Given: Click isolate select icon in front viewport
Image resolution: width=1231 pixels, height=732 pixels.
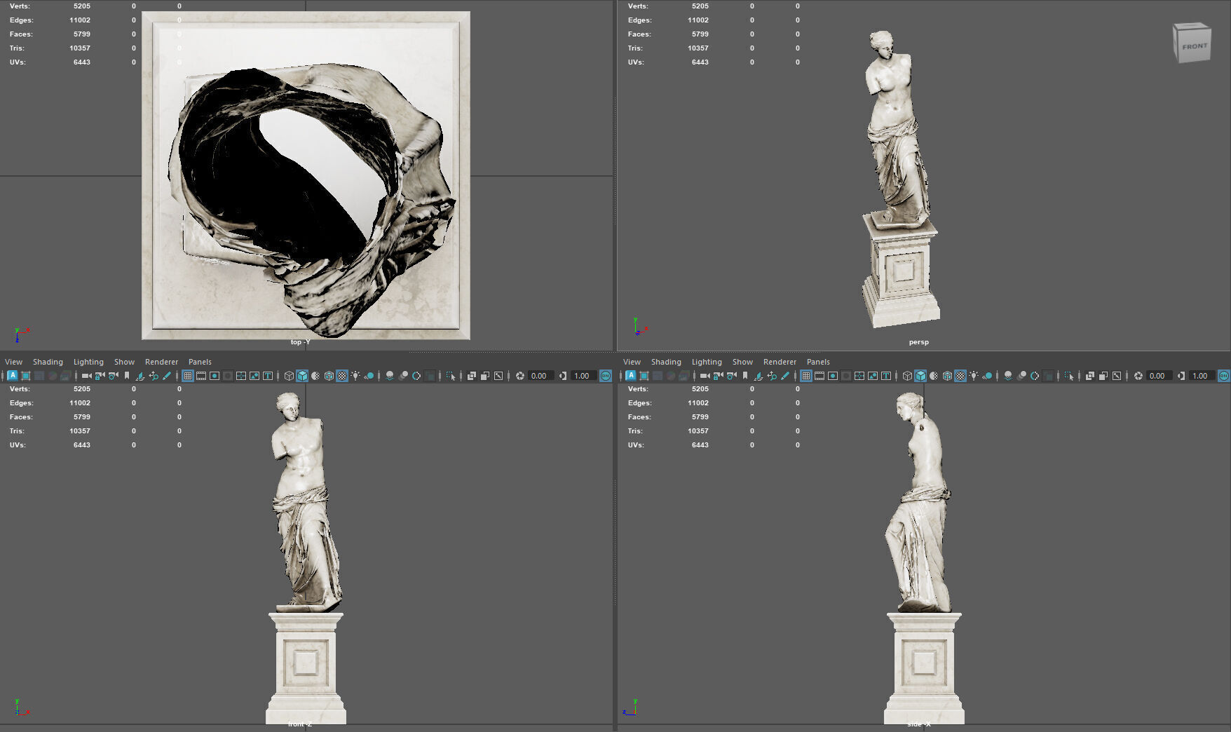Looking at the screenshot, I should point(451,376).
